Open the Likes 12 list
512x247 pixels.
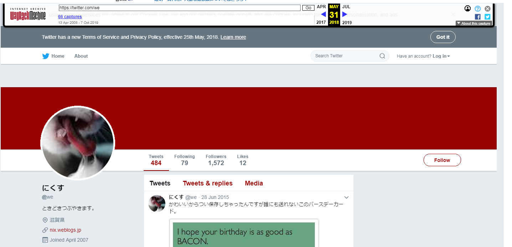[243, 160]
